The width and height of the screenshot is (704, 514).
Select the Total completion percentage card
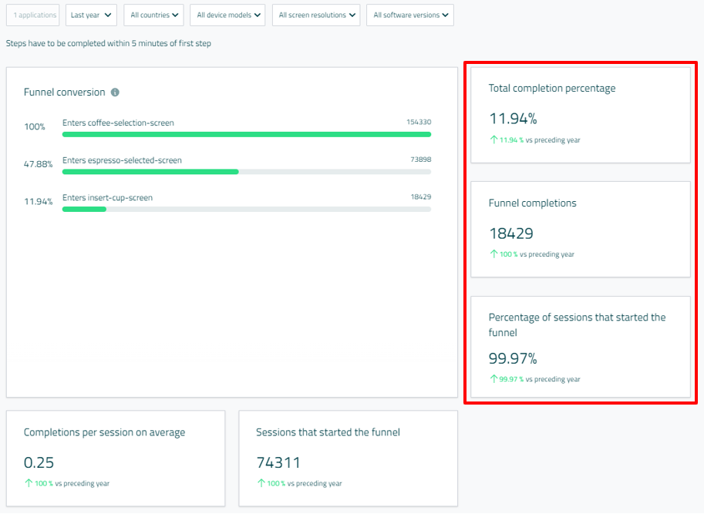[580, 114]
